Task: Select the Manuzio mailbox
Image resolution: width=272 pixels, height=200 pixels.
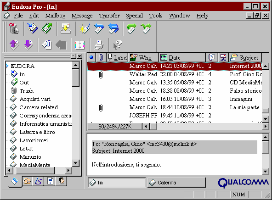Action: coord(26,157)
